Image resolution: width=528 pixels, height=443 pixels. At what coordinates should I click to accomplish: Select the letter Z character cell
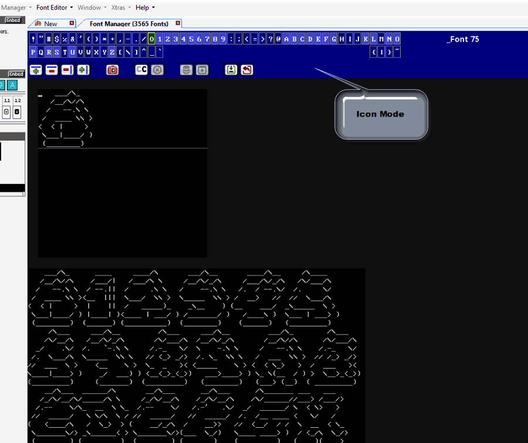tap(112, 52)
